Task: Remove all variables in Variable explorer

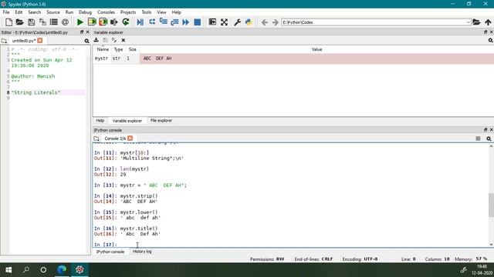Action: 123,40
